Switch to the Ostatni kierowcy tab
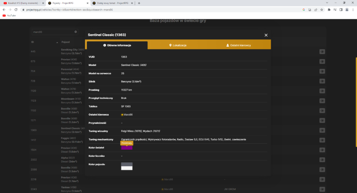The height and width of the screenshot is (193, 357). click(x=238, y=45)
